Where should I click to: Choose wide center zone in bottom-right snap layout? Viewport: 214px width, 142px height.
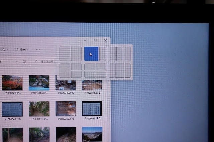point(120,70)
